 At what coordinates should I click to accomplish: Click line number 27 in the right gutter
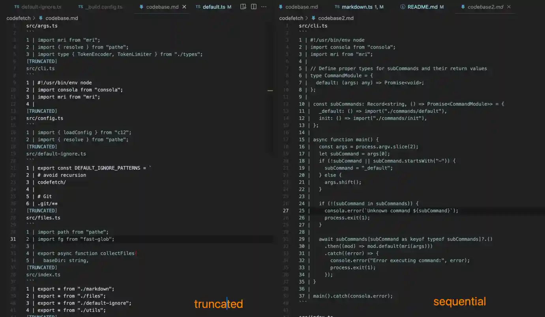tap(286, 211)
